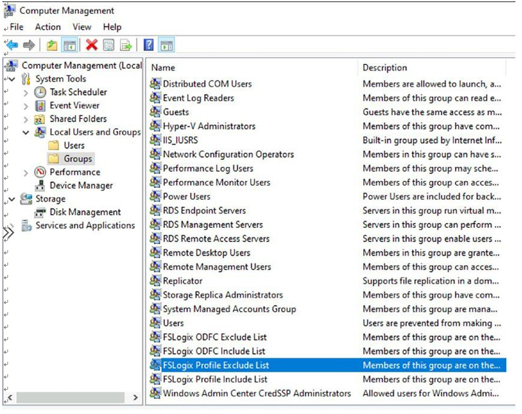This screenshot has height=414, width=522.
Task: Click the blue Help question mark icon
Action: point(148,45)
